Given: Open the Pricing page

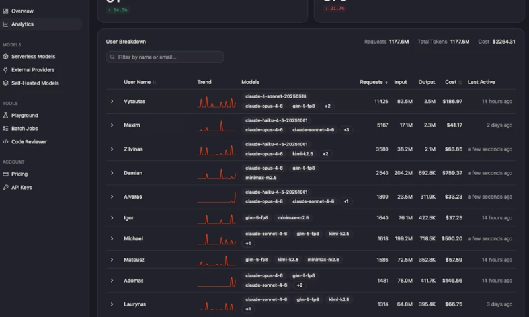Looking at the screenshot, I should coord(20,174).
